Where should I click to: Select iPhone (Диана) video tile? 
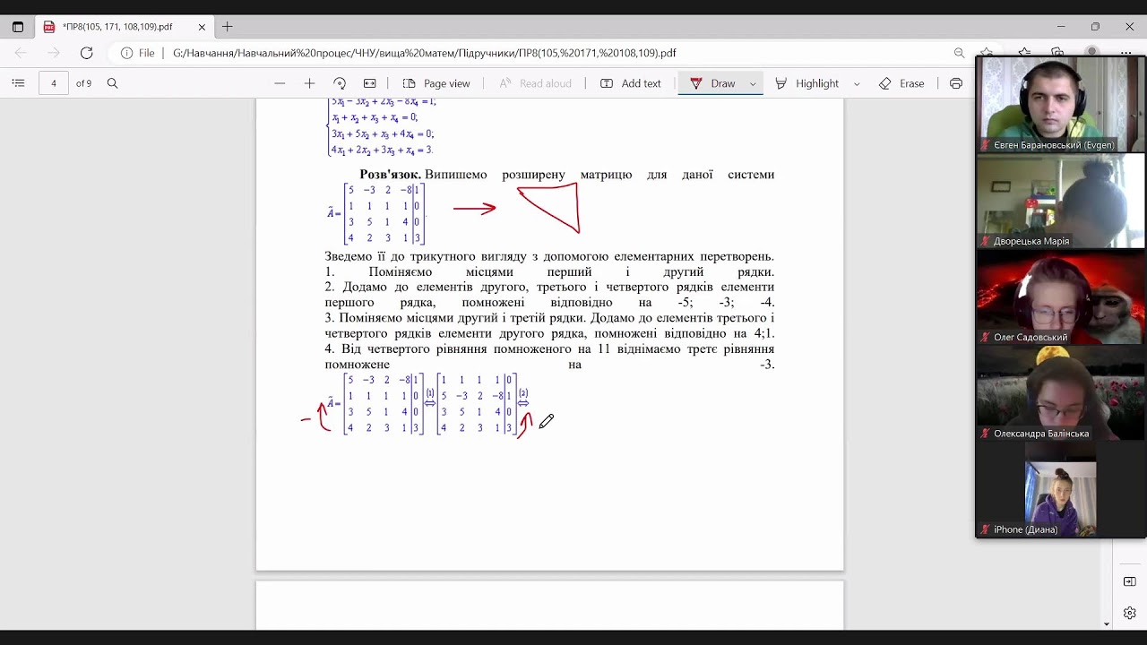[x=1061, y=490]
